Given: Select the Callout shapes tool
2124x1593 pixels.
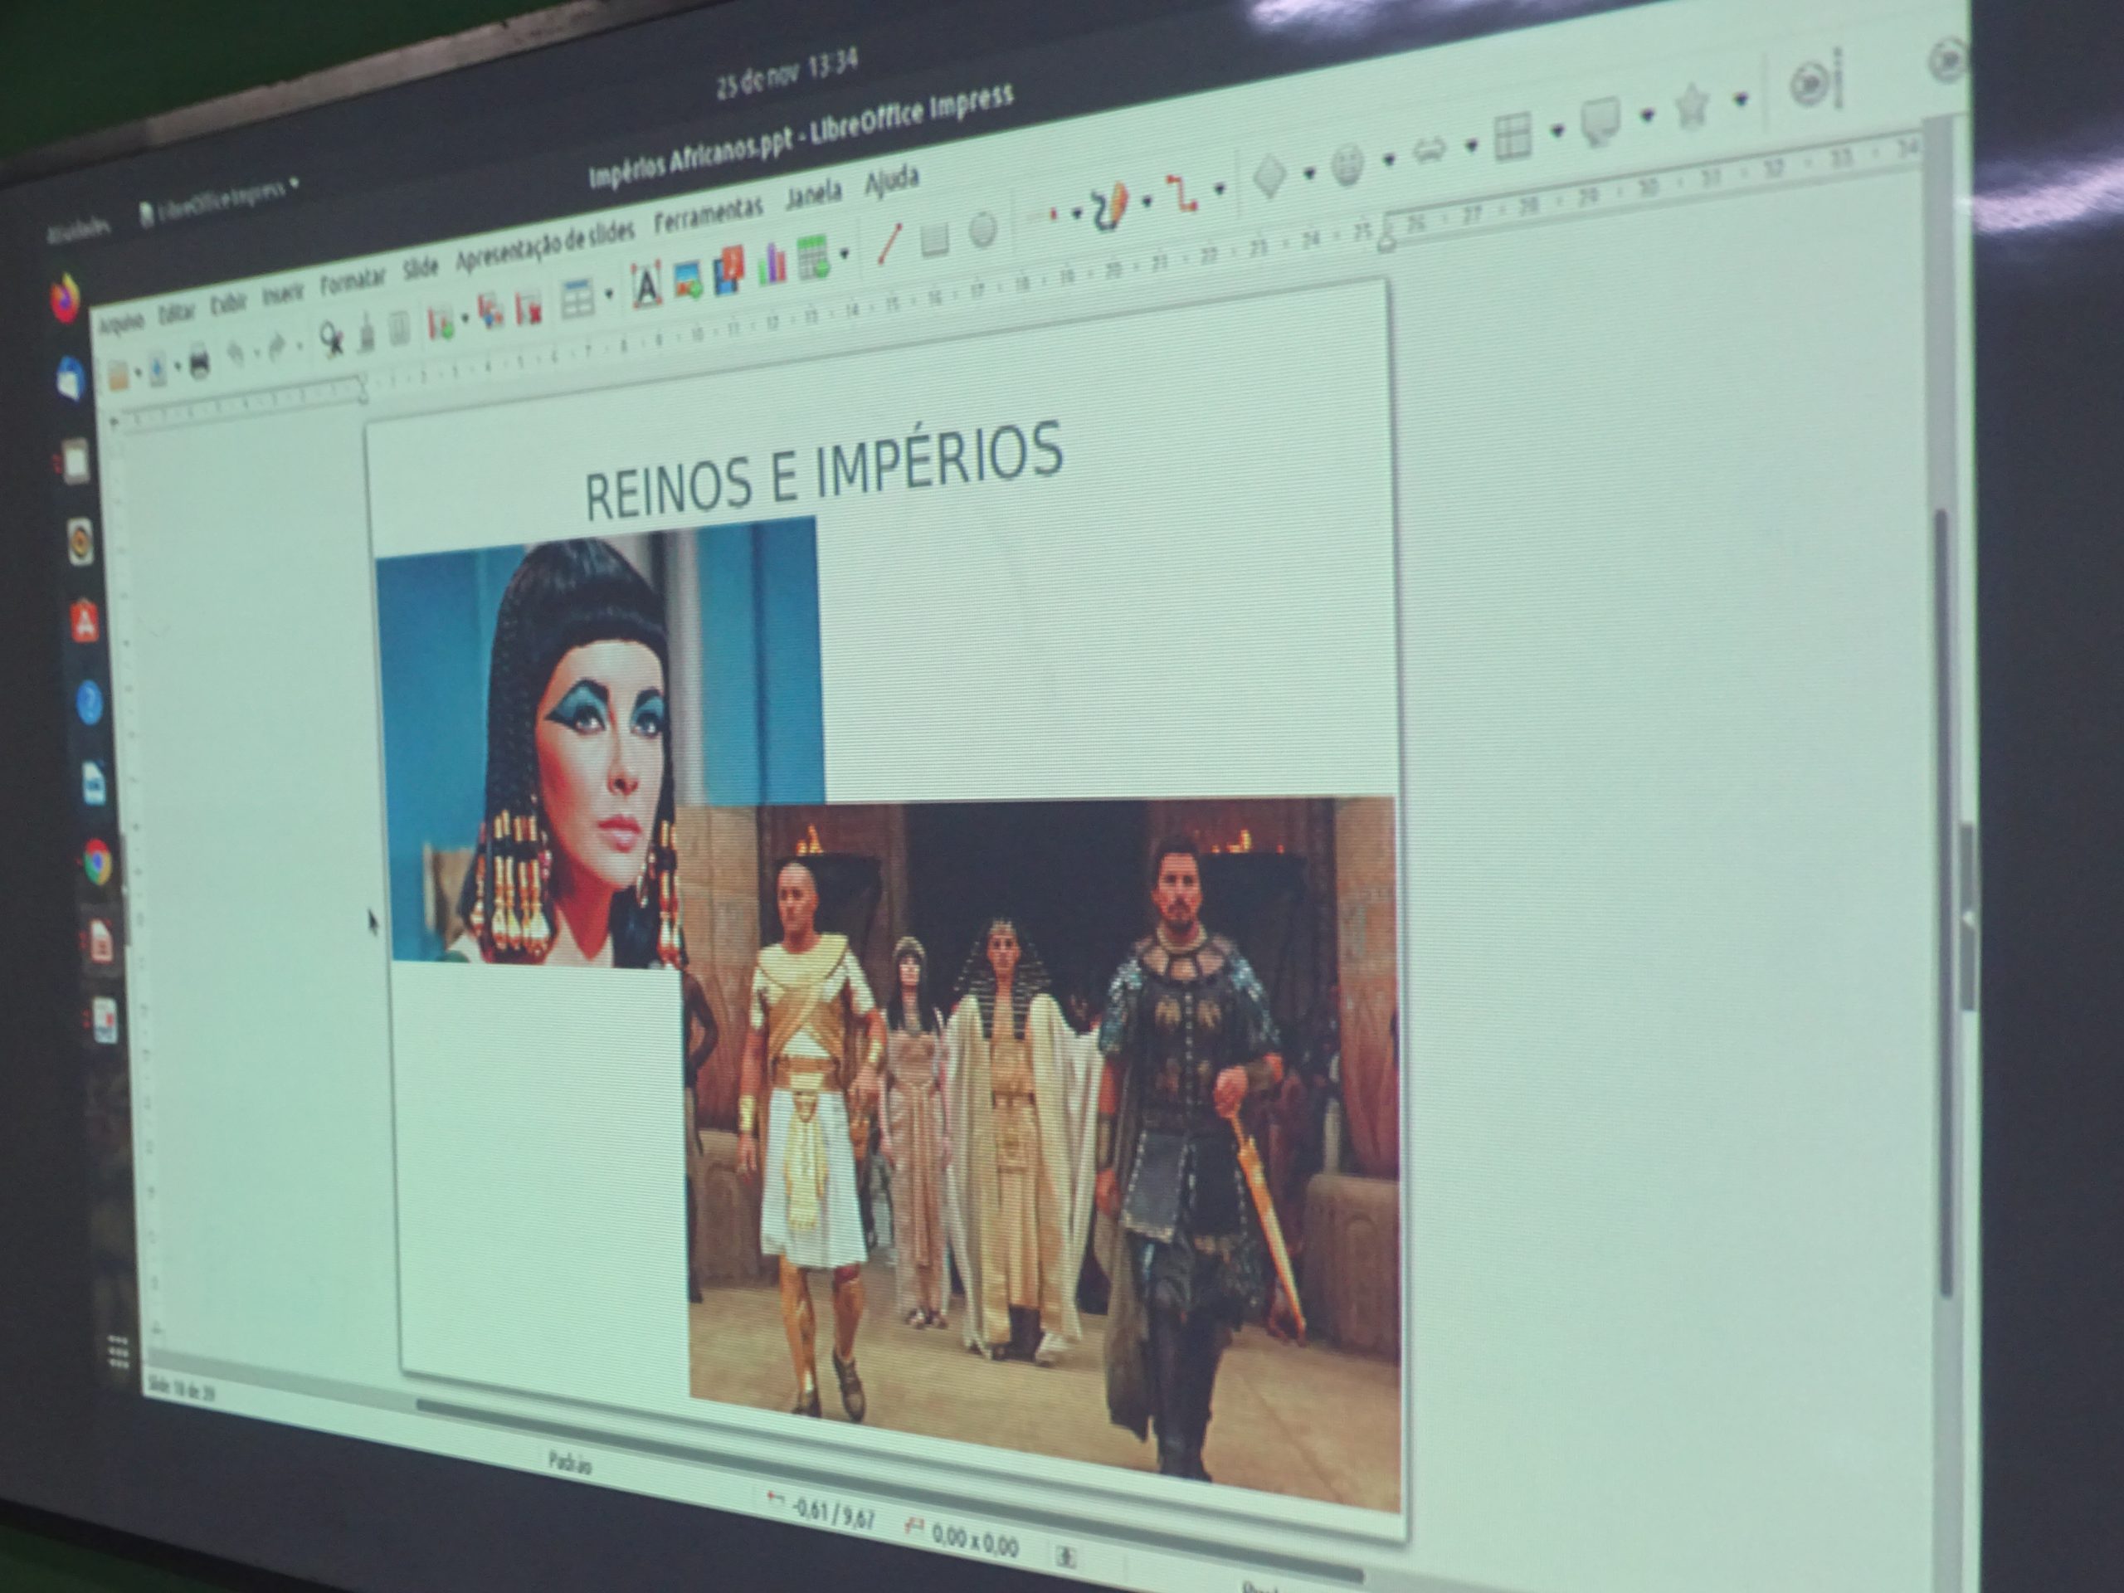Looking at the screenshot, I should coord(1600,122).
